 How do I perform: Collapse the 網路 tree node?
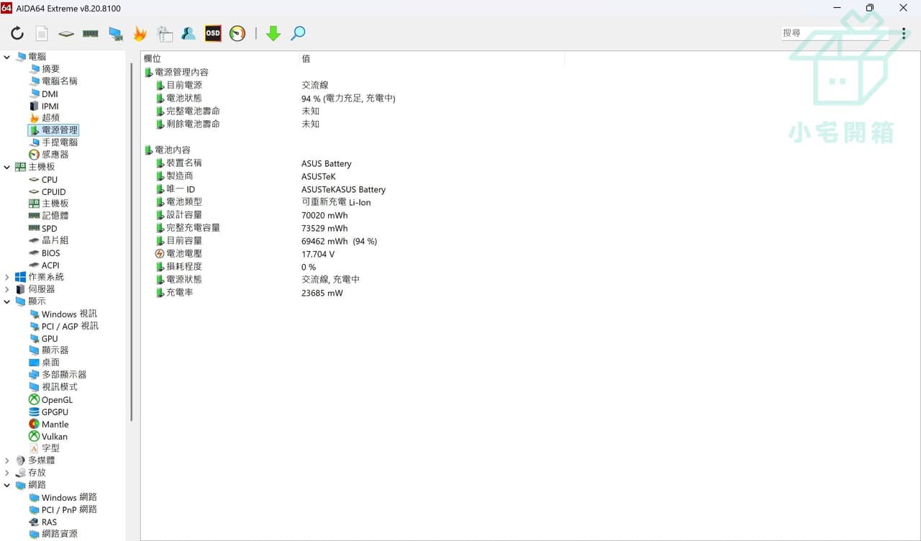pyautogui.click(x=7, y=485)
